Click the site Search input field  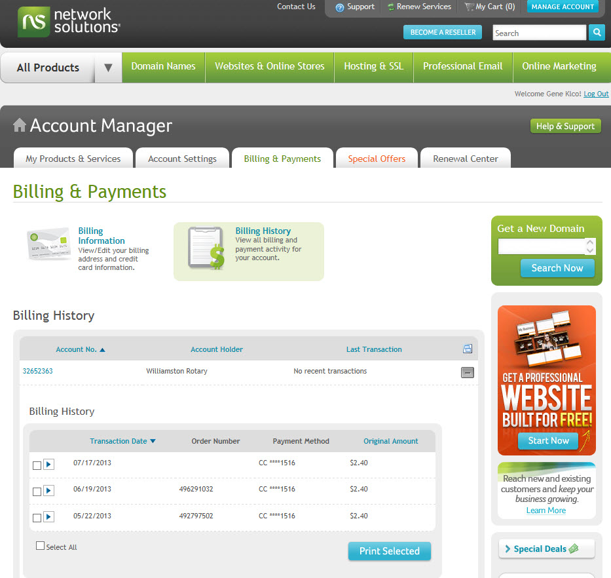540,33
